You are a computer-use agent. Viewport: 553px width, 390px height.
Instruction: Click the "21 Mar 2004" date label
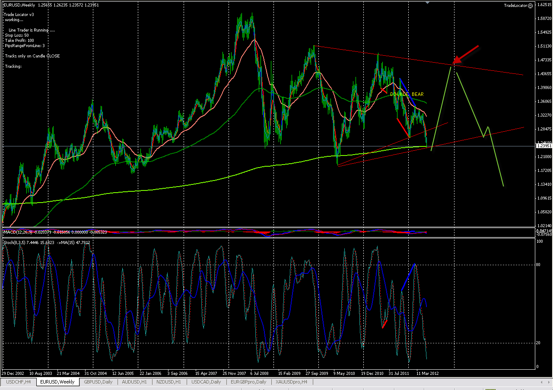(68, 373)
